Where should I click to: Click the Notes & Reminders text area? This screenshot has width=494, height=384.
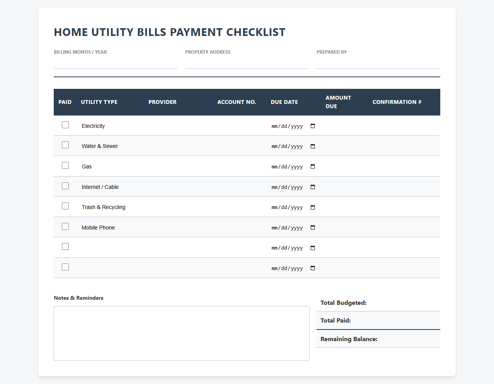point(182,333)
